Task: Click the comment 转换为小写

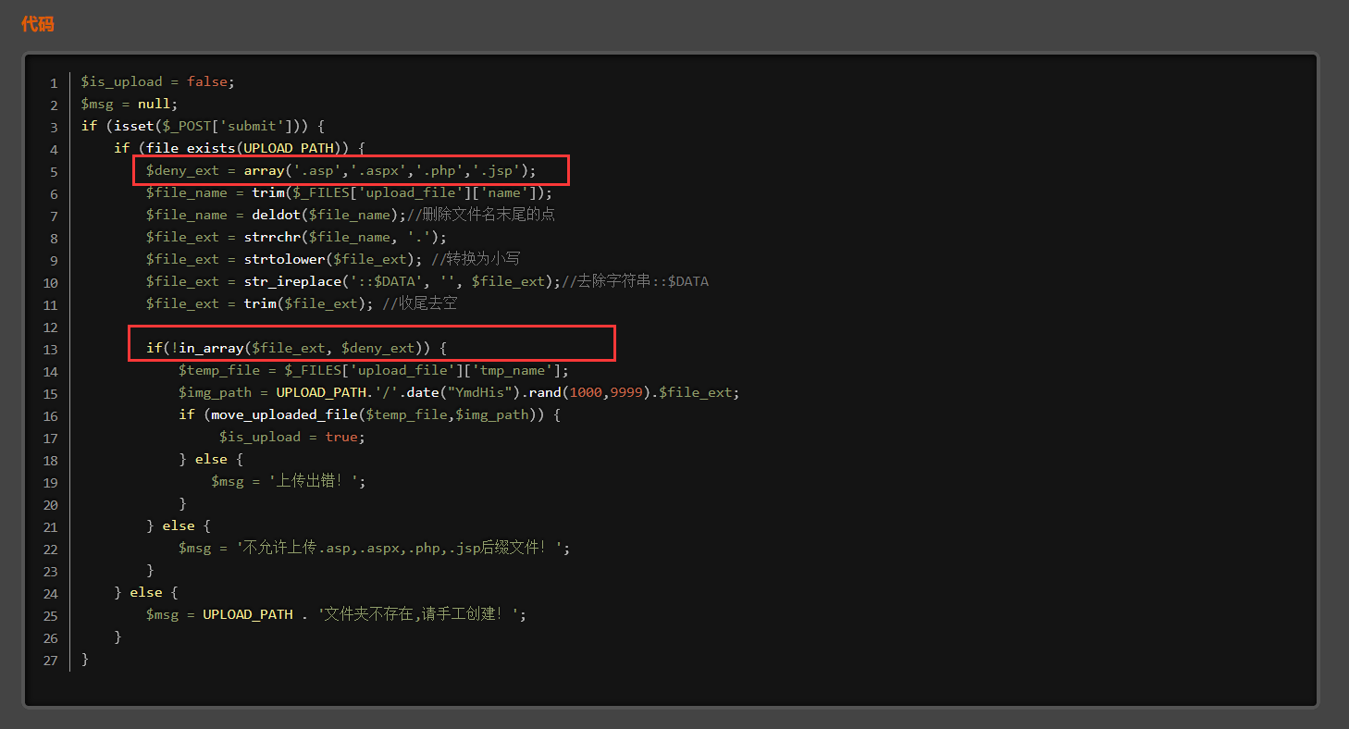Action: (x=476, y=259)
